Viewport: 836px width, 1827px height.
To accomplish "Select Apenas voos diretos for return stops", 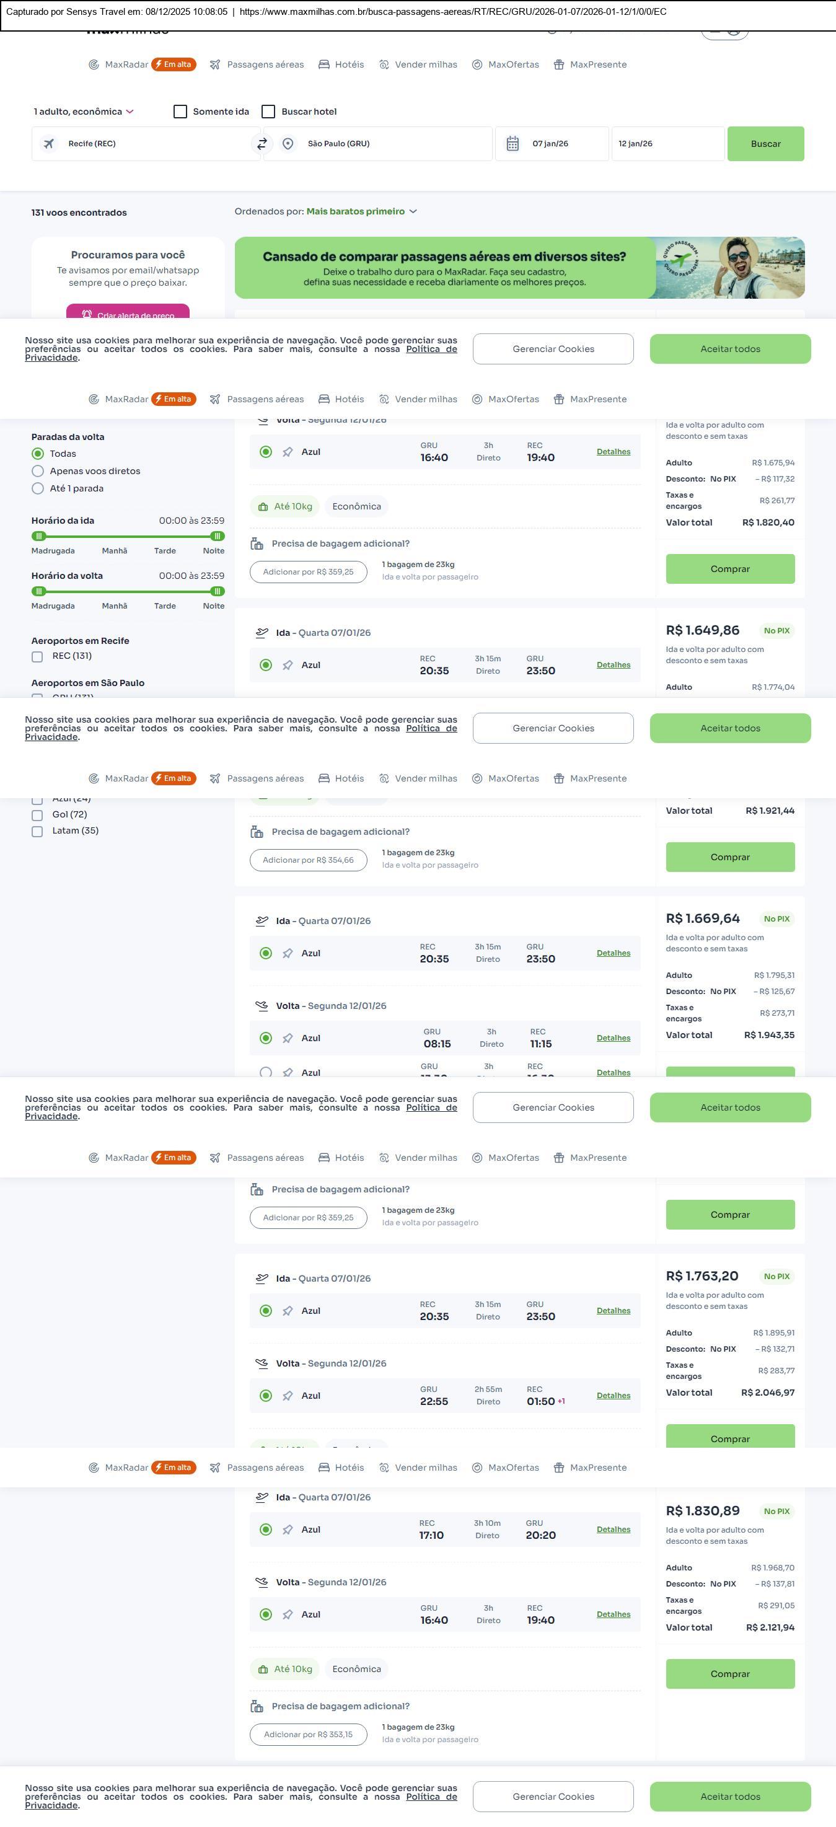I will [38, 471].
